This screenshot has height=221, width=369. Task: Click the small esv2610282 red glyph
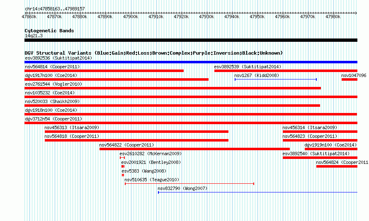click(122, 158)
